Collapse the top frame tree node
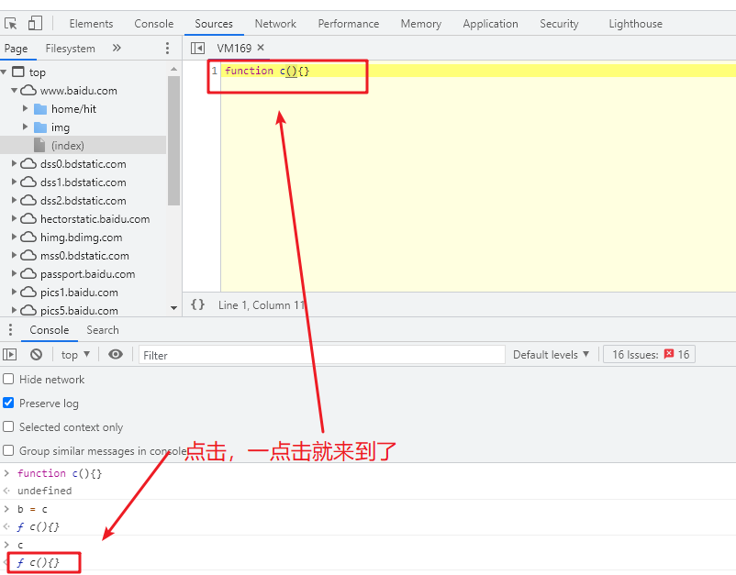Screen dimensions: 736x575 click(x=4, y=72)
